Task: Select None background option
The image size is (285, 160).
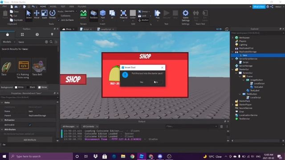Action: (43, 87)
